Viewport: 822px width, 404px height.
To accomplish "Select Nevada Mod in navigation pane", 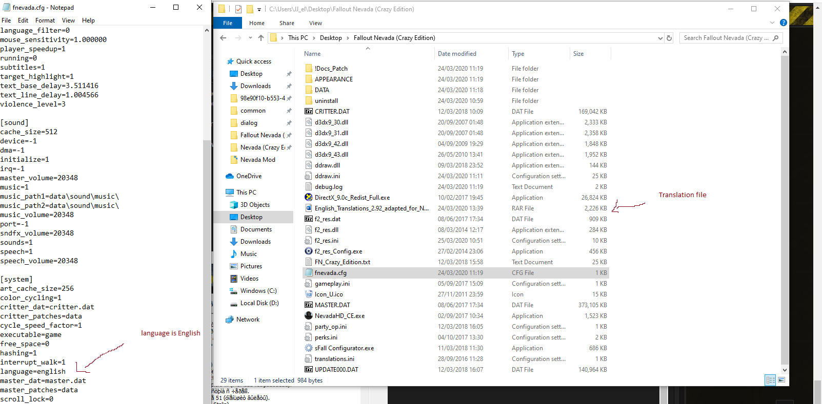I will (258, 160).
